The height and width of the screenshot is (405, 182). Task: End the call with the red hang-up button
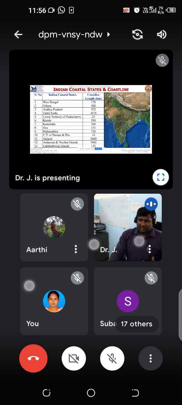coord(33,358)
